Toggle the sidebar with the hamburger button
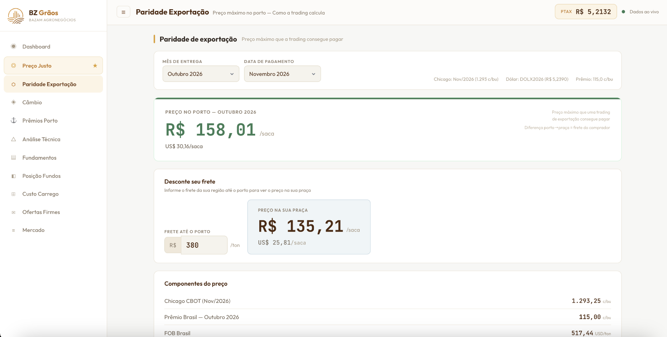This screenshot has width=667, height=337. click(123, 12)
